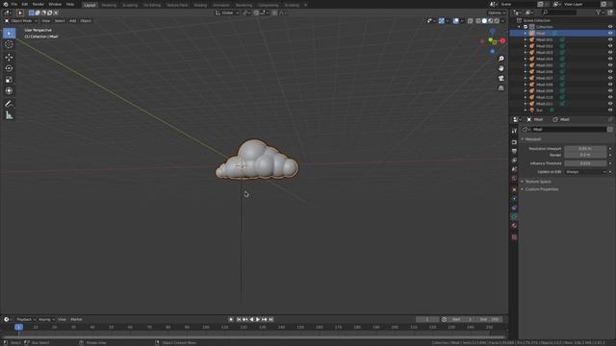Select the Move tool
The image size is (616, 346).
pos(9,58)
